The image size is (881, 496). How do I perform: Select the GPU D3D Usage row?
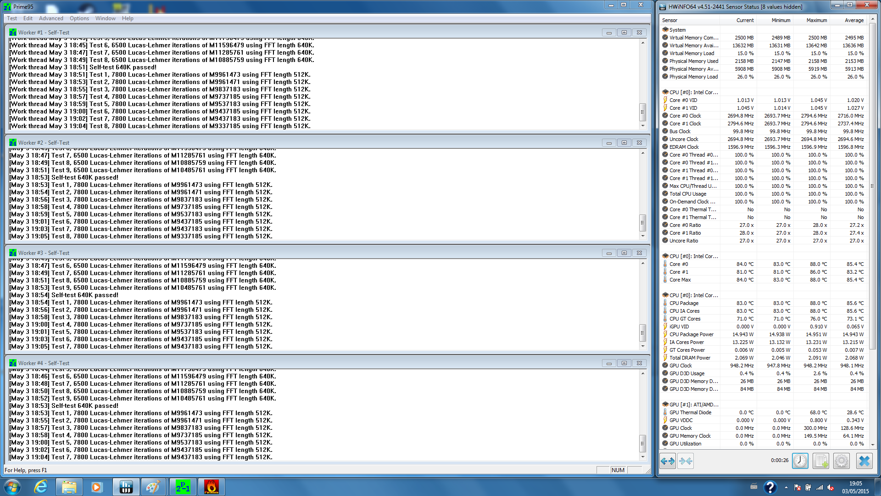tap(764, 373)
